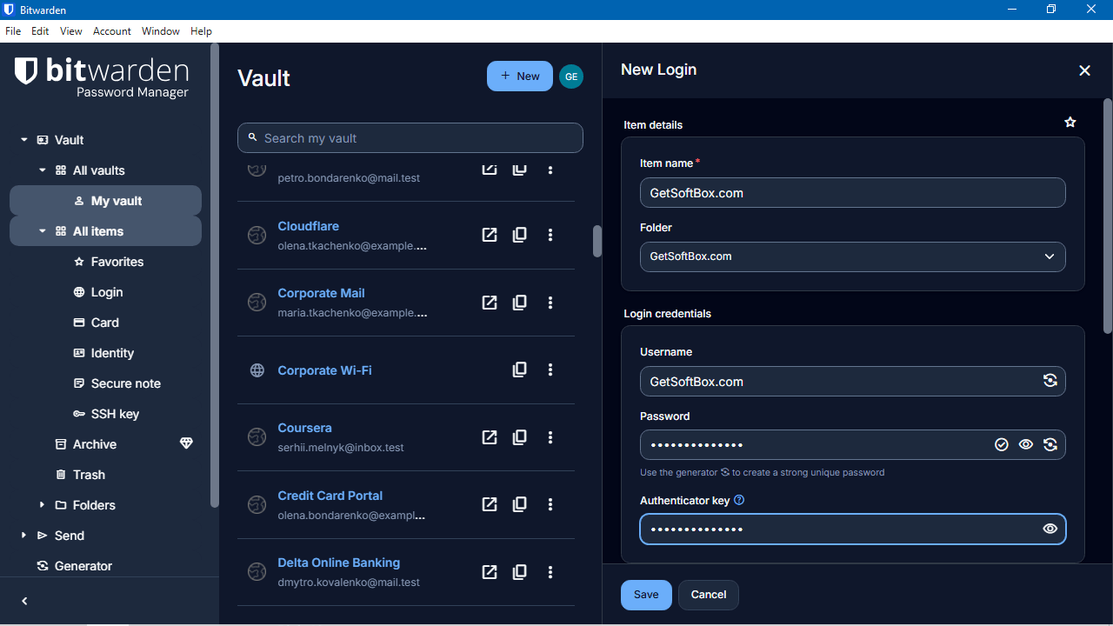This screenshot has width=1113, height=626.
Task: Select My vault in sidebar
Action: (x=105, y=201)
